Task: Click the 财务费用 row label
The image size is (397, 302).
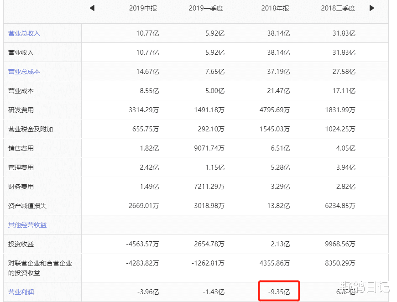Action: (x=21, y=187)
